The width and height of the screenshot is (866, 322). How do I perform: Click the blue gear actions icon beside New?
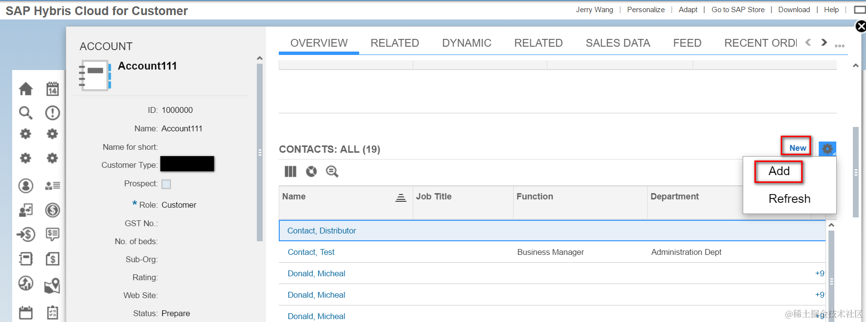point(828,148)
